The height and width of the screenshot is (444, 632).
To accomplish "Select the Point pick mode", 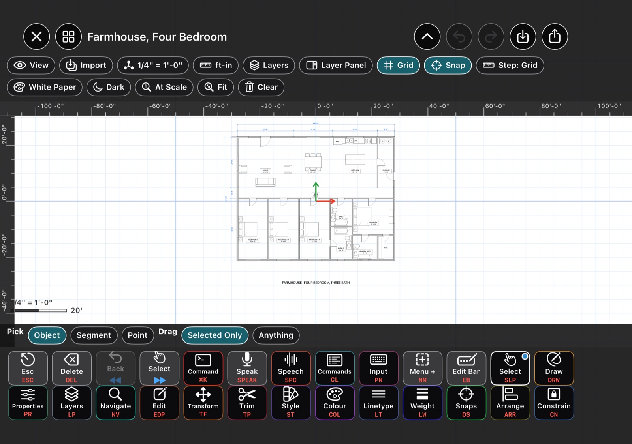I will point(137,335).
